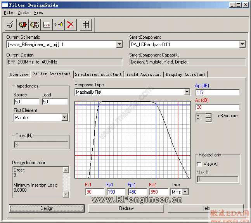Click the Load impedance field
Image resolution: width=251 pixels, height=223 pixels.
click(x=55, y=102)
